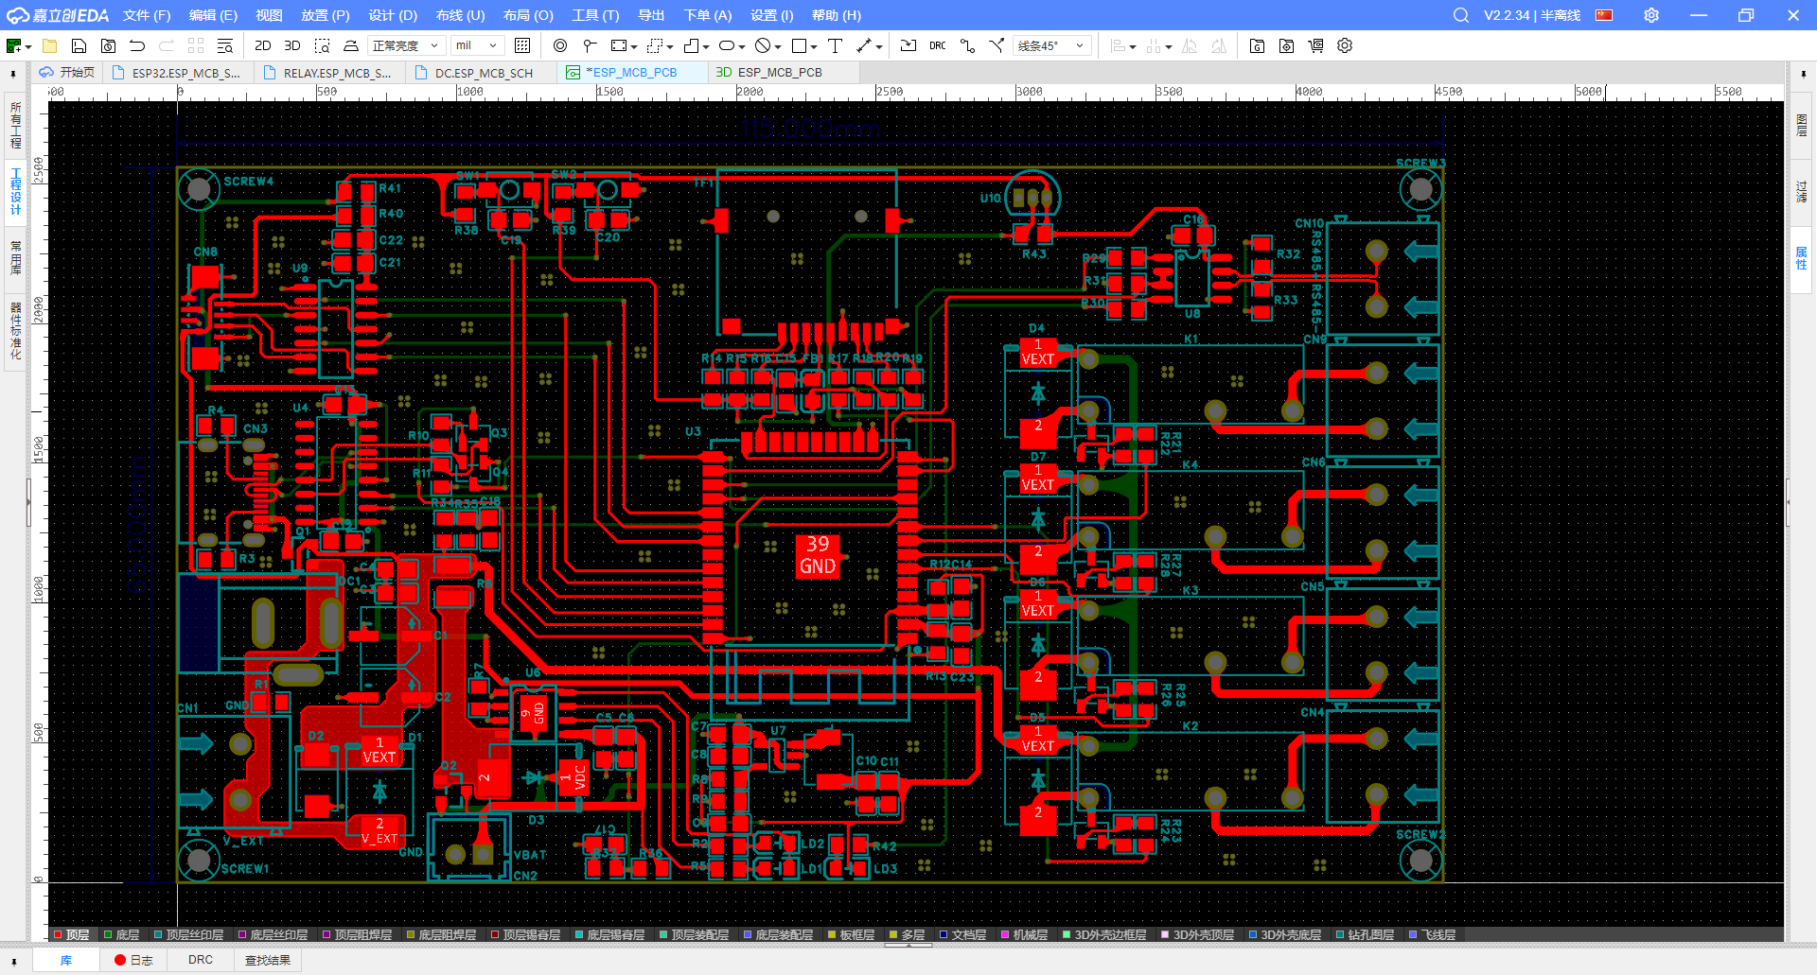Click the 机械层 mechanical layer color swatch
Image resolution: width=1817 pixels, height=975 pixels.
(x=1006, y=934)
